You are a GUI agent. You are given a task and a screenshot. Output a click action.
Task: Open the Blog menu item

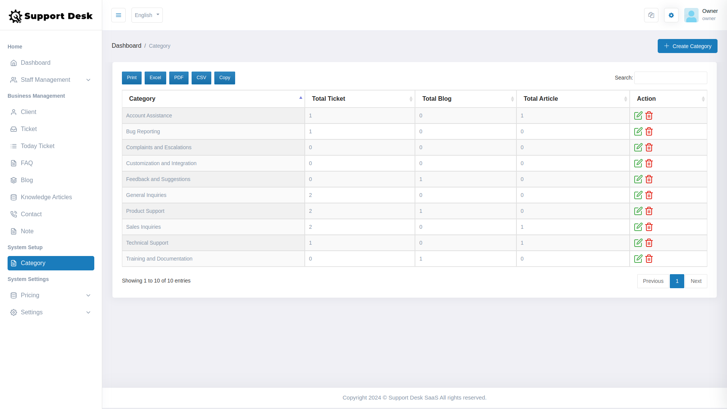(x=27, y=180)
